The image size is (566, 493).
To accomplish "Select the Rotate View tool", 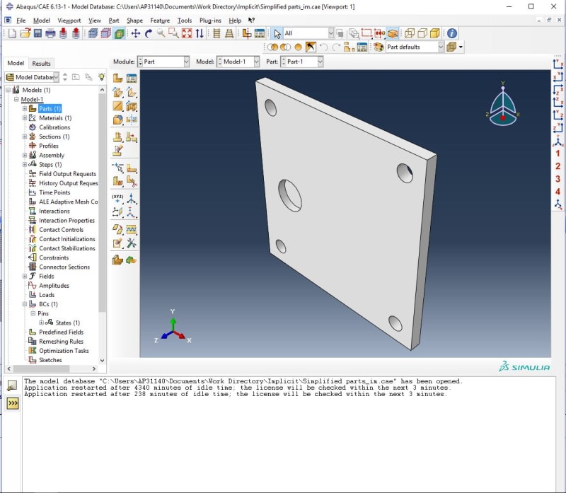I will click(149, 33).
